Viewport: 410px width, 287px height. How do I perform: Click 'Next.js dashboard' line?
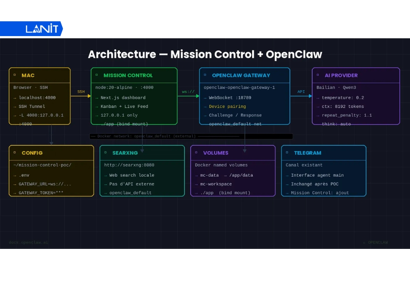pyautogui.click(x=123, y=98)
